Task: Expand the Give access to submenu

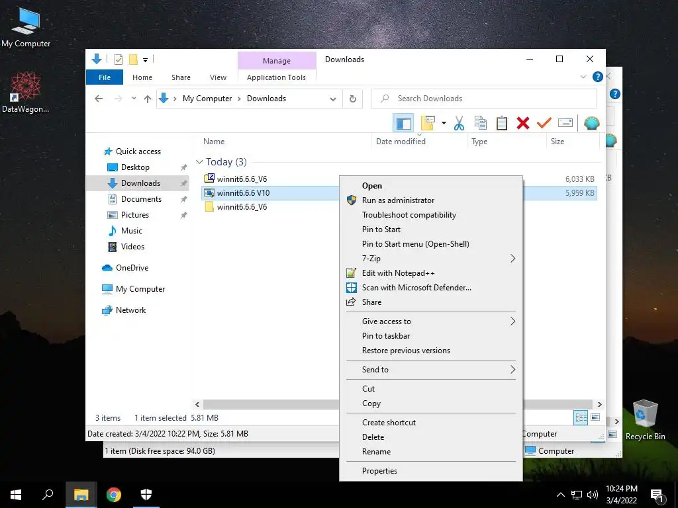Action: (x=431, y=321)
